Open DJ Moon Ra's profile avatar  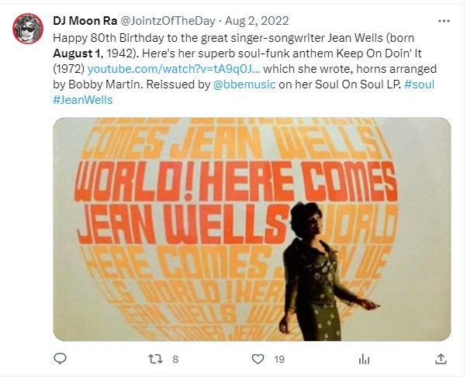point(28,29)
